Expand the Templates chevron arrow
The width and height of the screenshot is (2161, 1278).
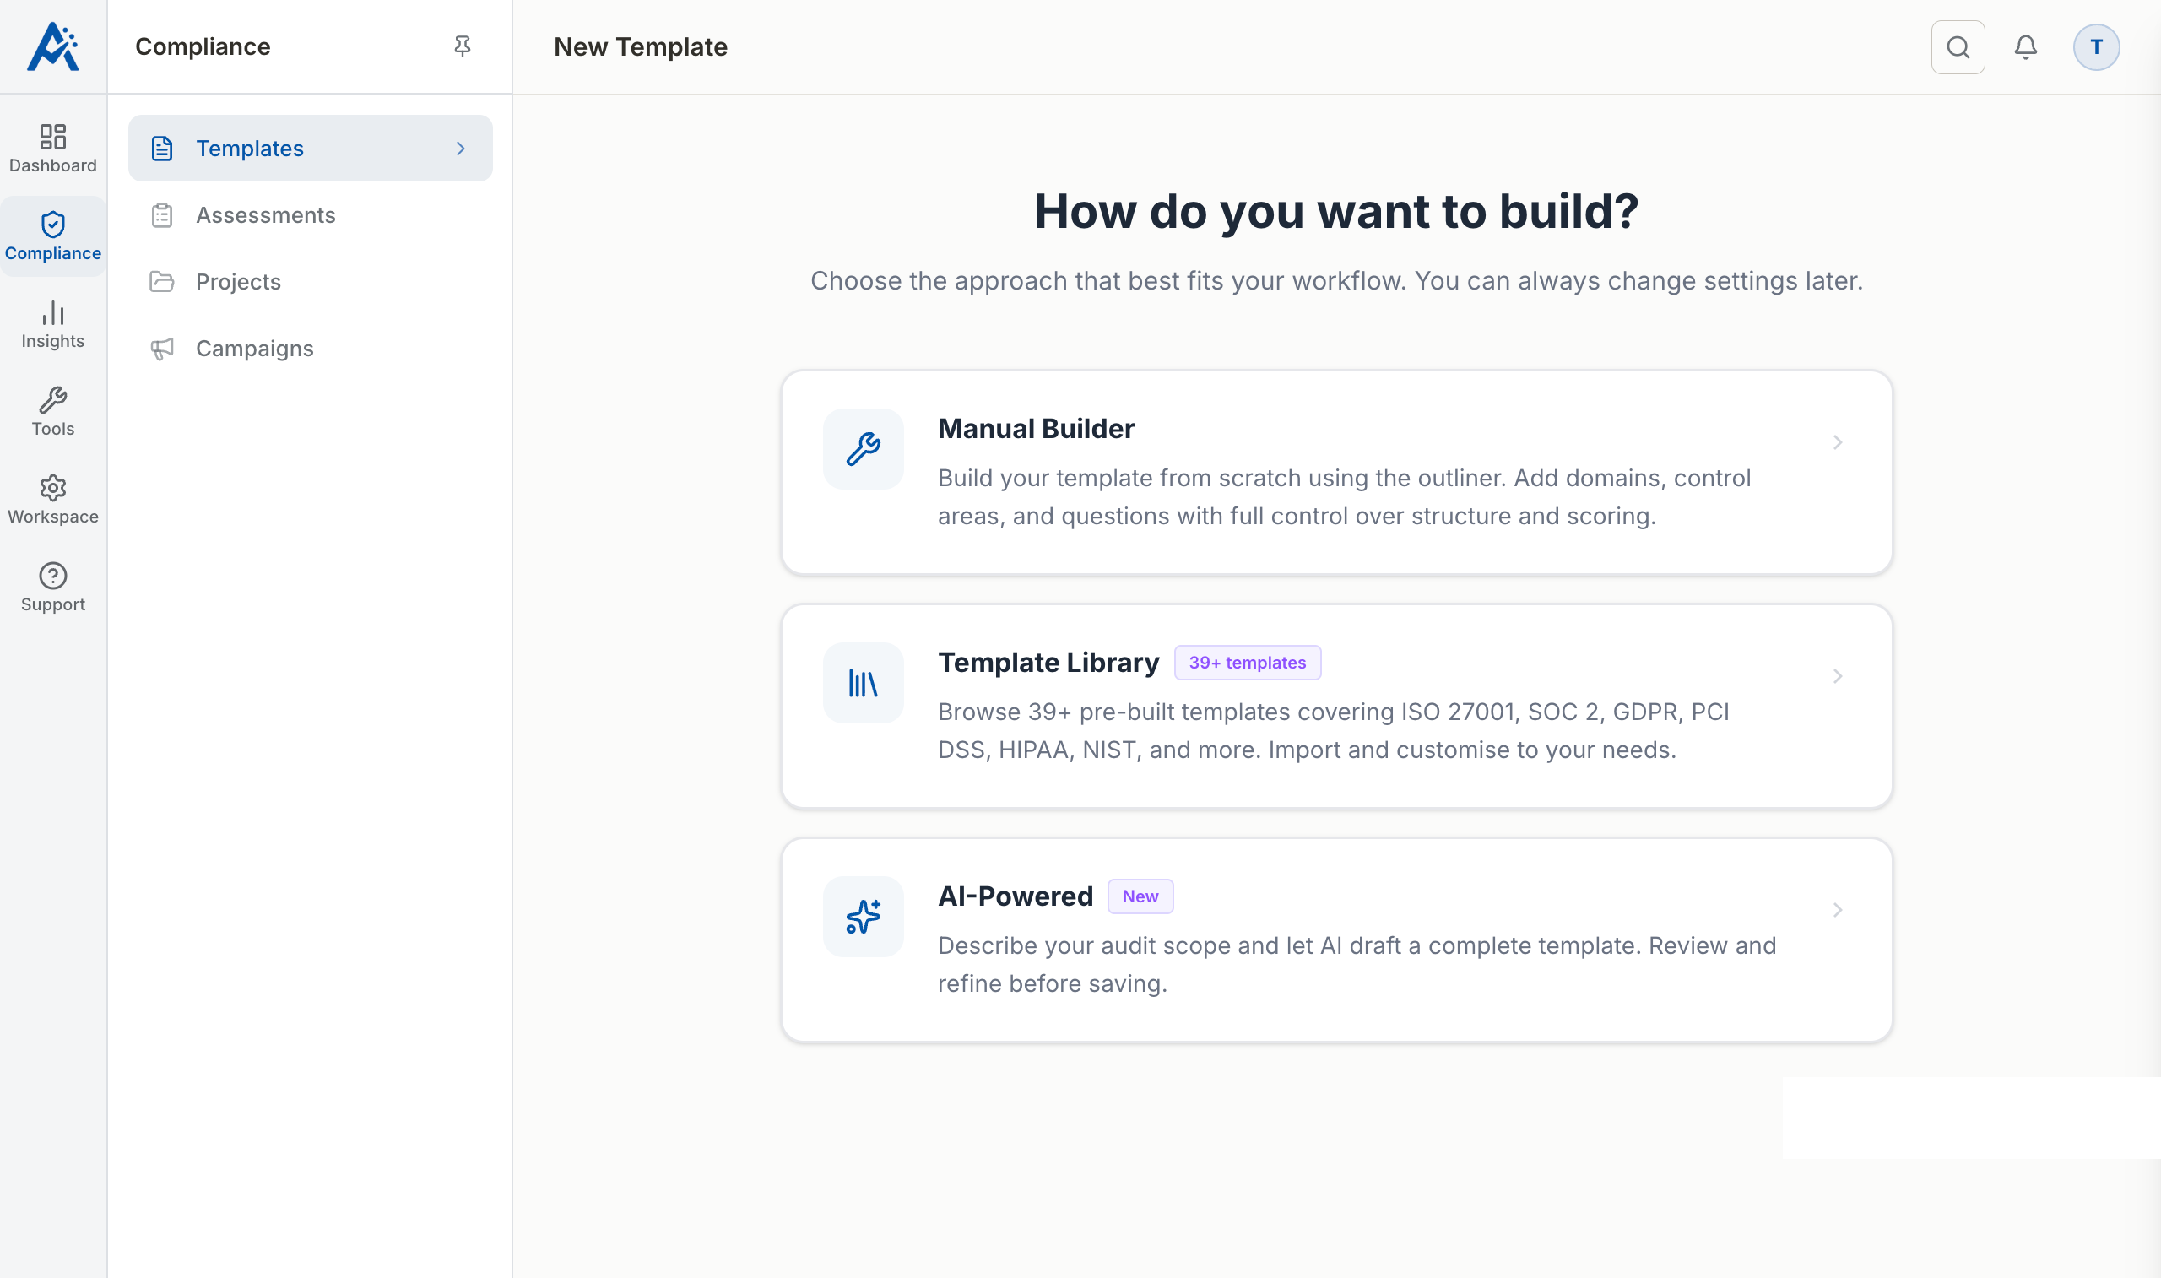(461, 148)
